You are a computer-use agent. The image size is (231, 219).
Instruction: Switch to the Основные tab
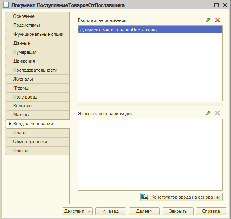click(x=37, y=16)
